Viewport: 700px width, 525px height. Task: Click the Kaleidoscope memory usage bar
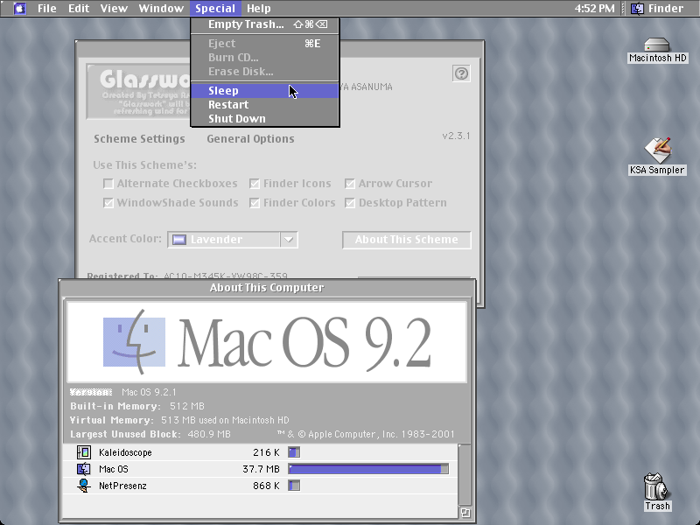[294, 452]
